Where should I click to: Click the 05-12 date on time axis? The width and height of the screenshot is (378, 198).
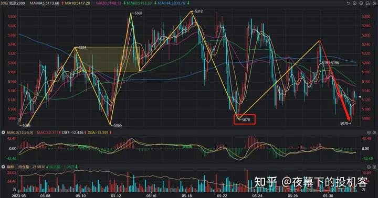[x=116, y=196]
